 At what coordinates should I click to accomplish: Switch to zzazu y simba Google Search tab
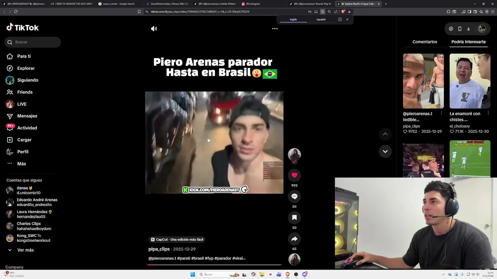pos(120,4)
